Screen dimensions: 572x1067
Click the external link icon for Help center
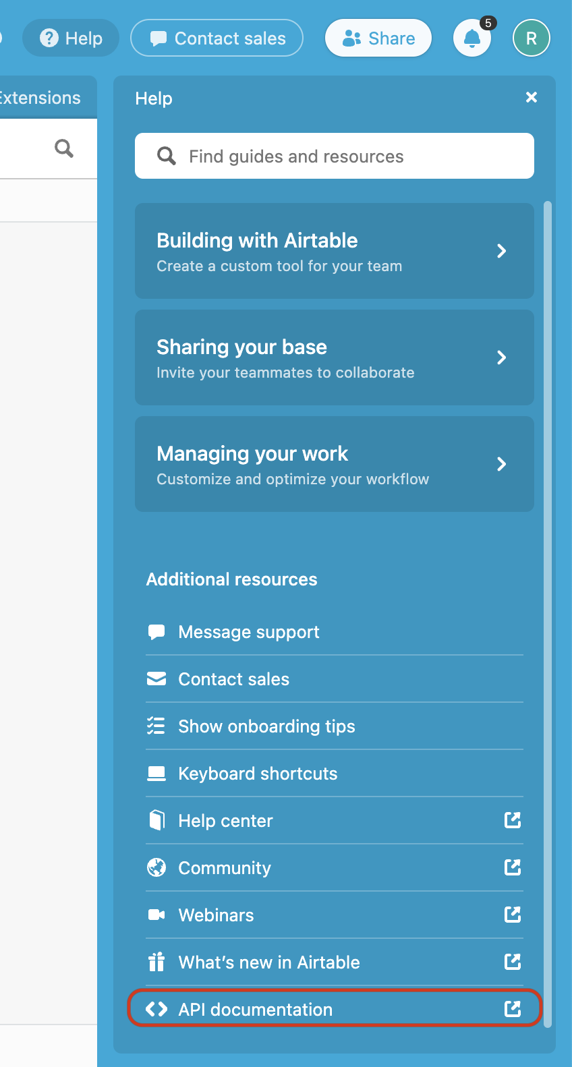tap(513, 820)
